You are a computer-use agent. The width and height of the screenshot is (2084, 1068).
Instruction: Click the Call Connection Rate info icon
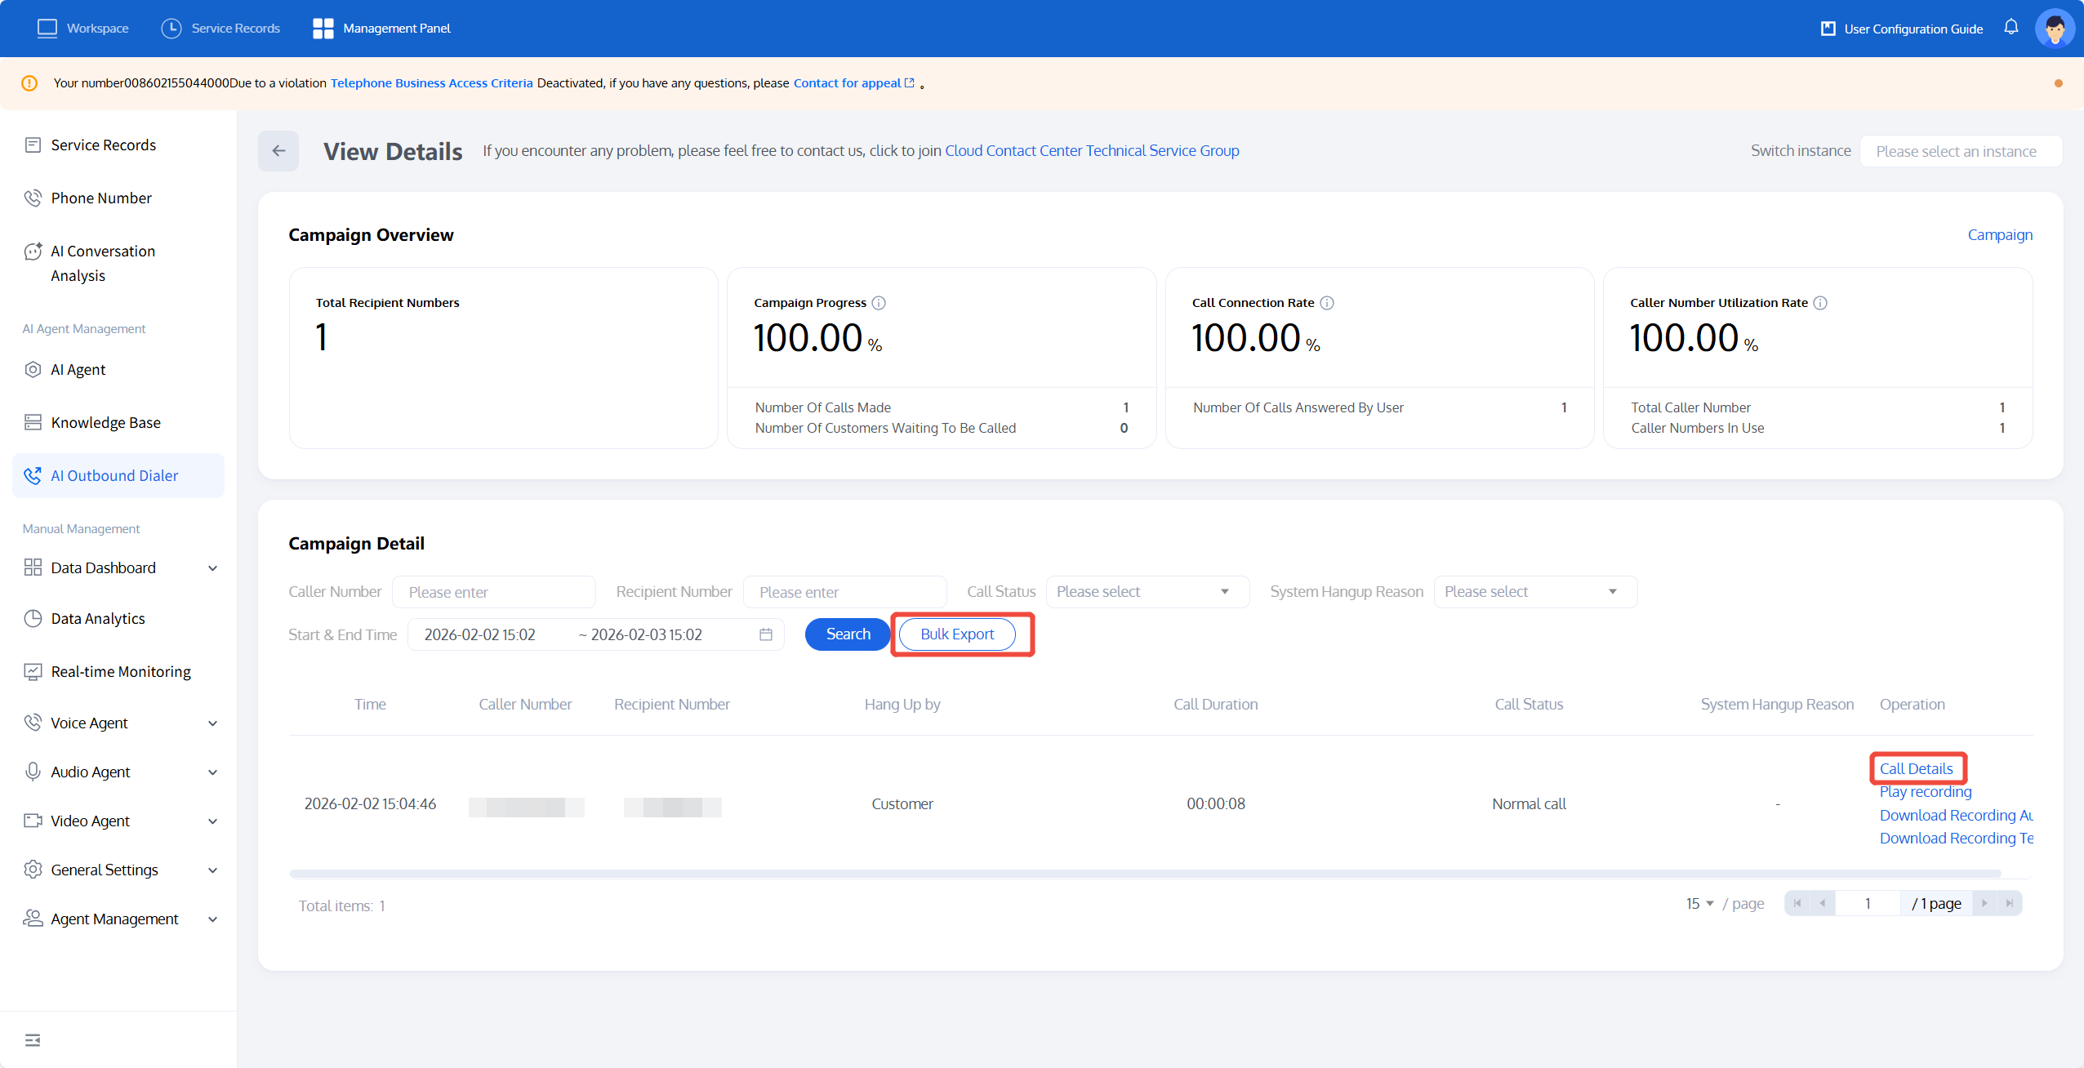1327,303
